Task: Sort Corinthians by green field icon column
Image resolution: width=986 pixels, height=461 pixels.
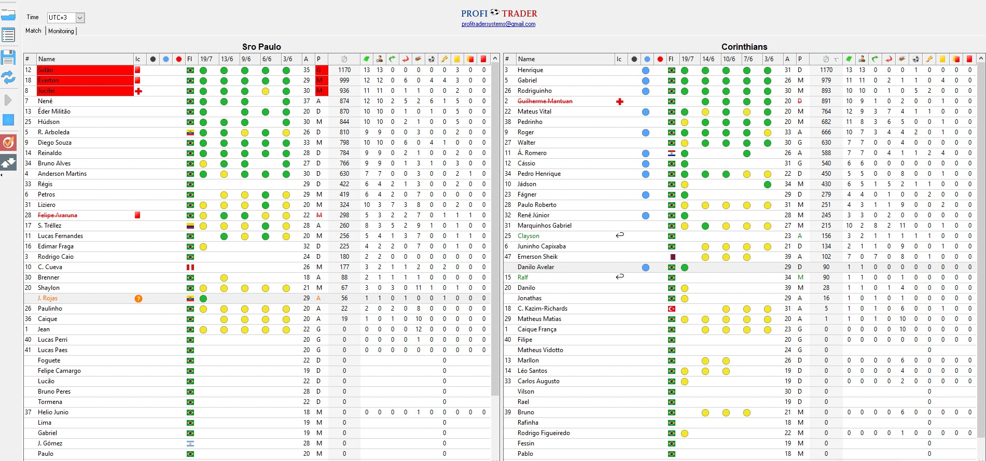Action: (849, 59)
